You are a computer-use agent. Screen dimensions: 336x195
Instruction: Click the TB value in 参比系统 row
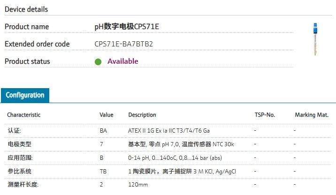tap(103, 172)
